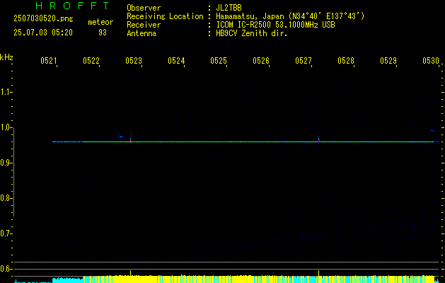Screen dimensions: 445x283
Task: Click the ICOM IC-R2500 53.1000MHz USB text
Action: (x=275, y=25)
